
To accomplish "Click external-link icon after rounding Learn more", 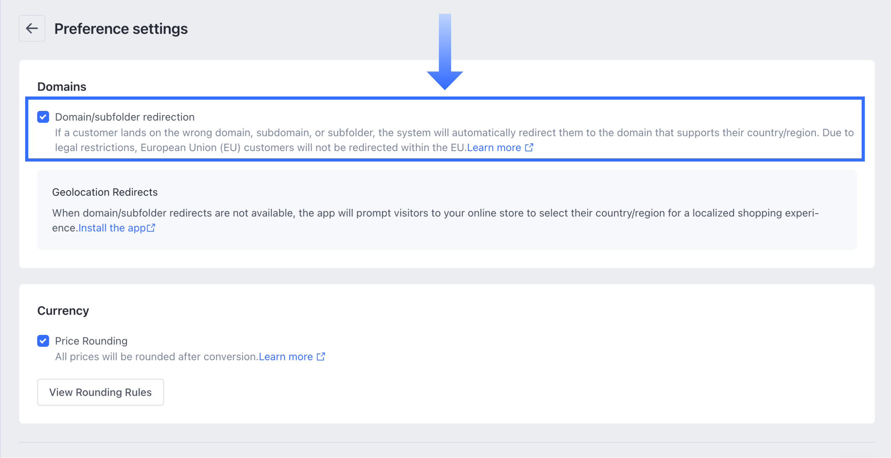I will pos(321,357).
